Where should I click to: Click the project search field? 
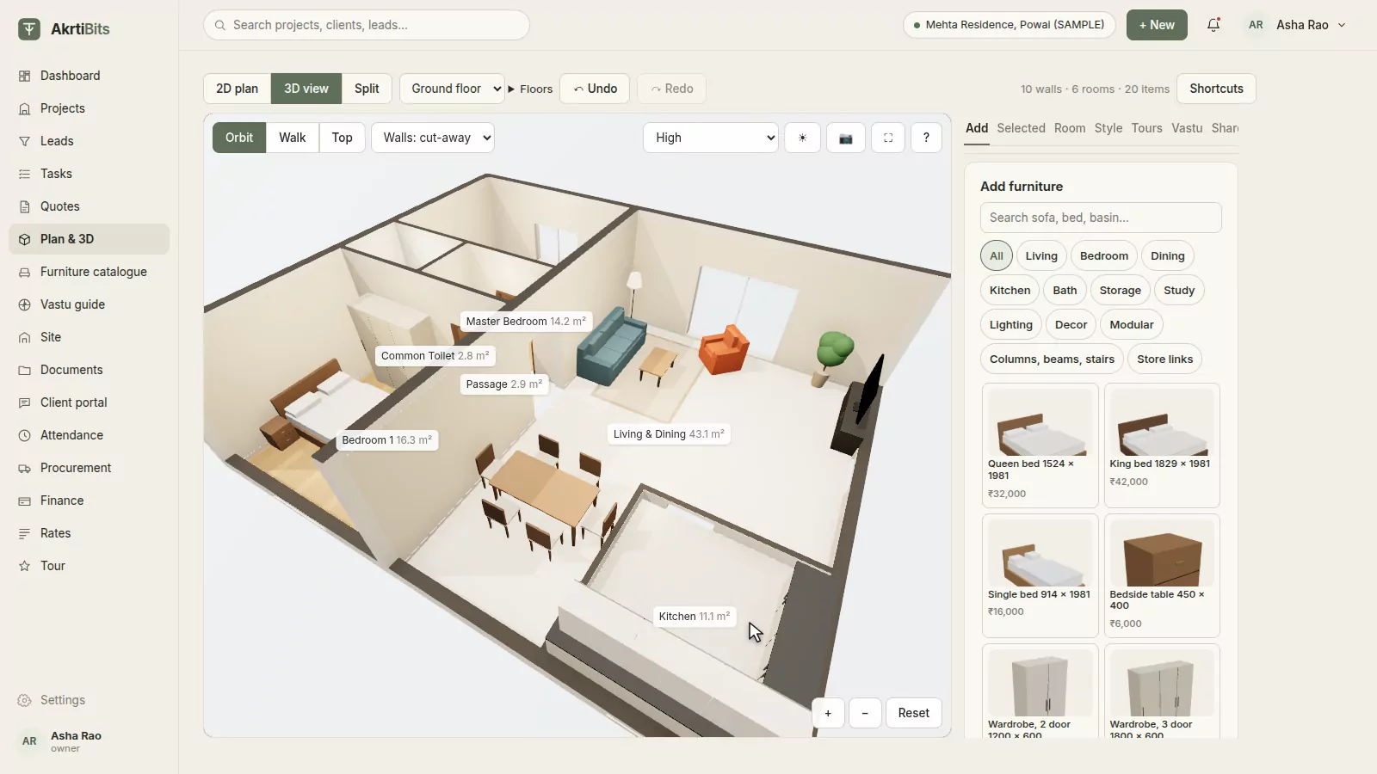coord(367,25)
